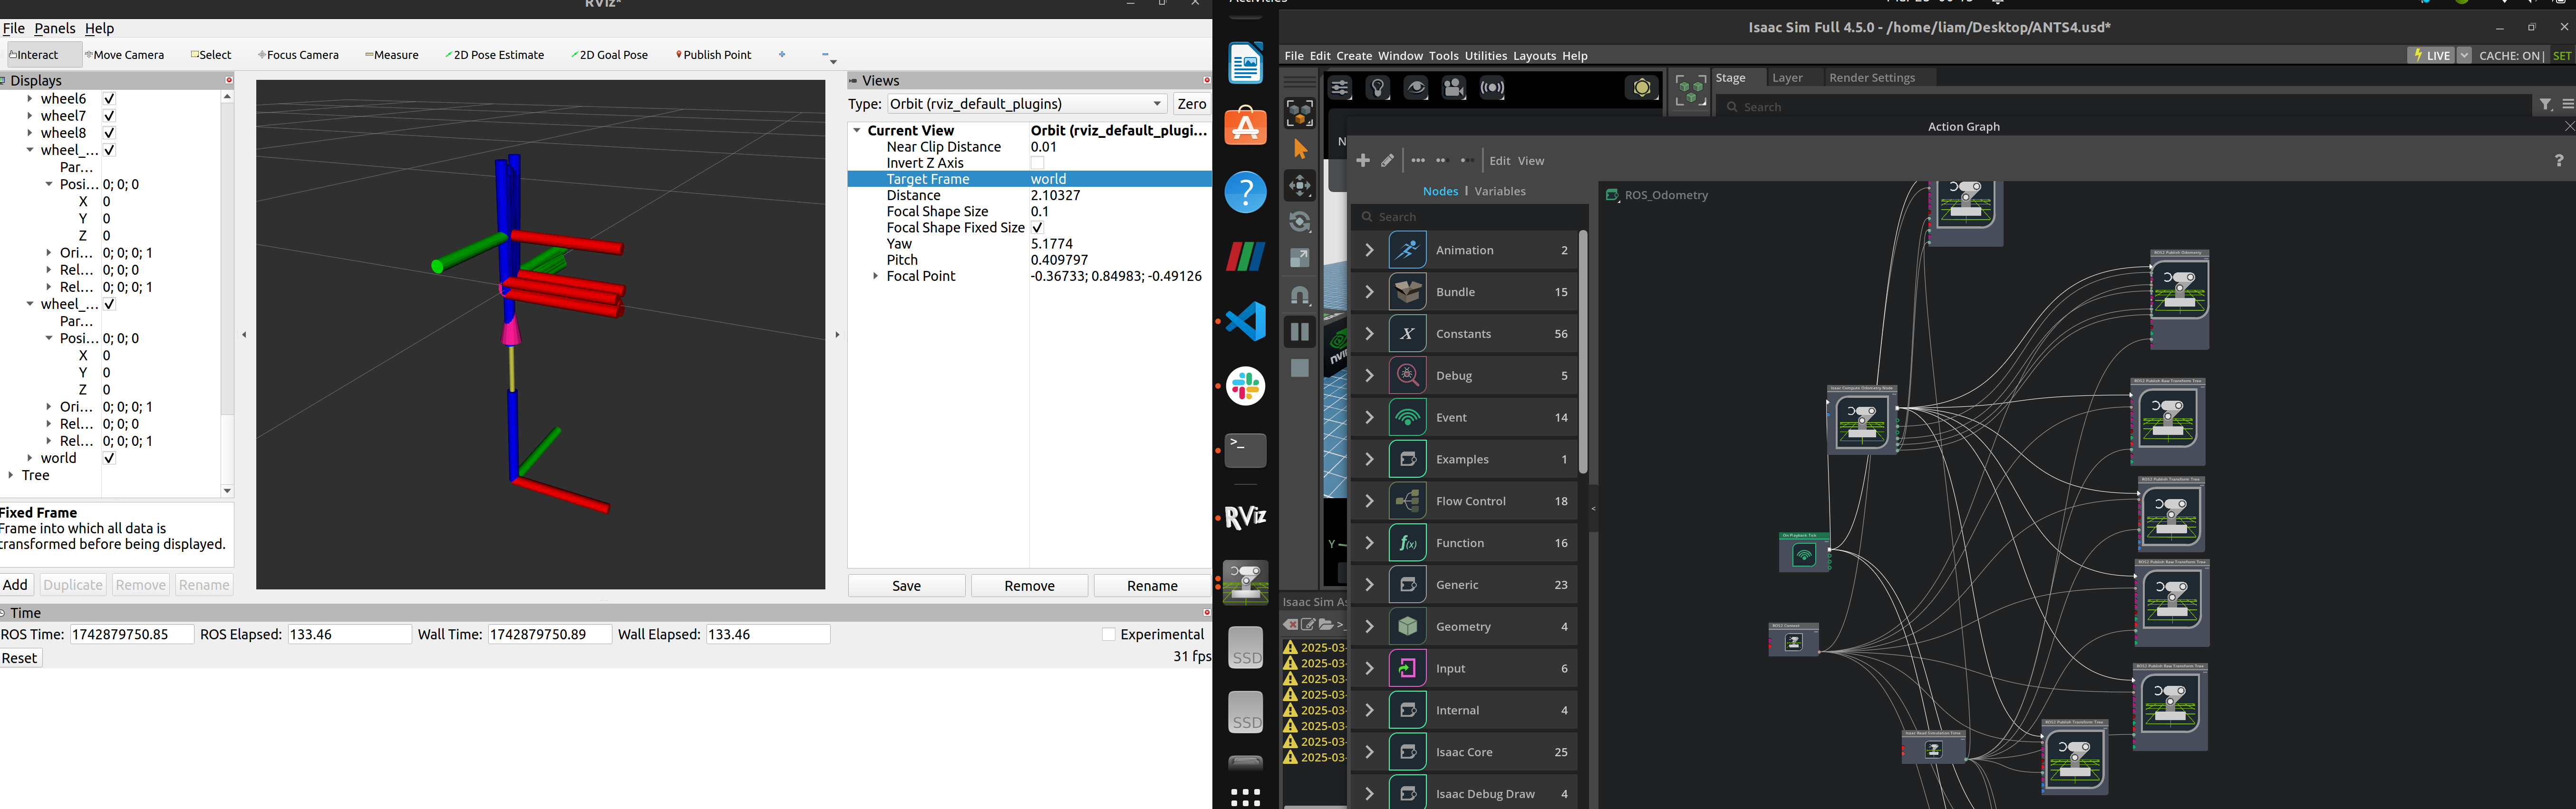This screenshot has width=2576, height=809.
Task: Click the stop button in Isaac Sim toolbar
Action: [1300, 368]
